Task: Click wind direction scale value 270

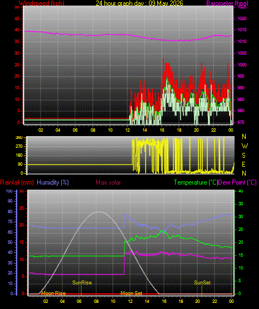Action: 19,147
